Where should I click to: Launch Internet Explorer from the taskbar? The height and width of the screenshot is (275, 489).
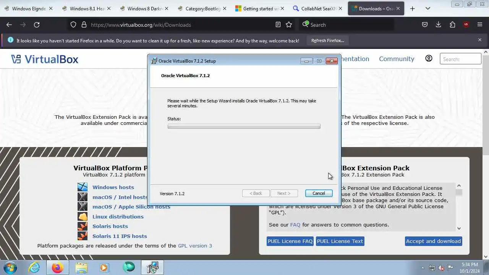coord(34,267)
